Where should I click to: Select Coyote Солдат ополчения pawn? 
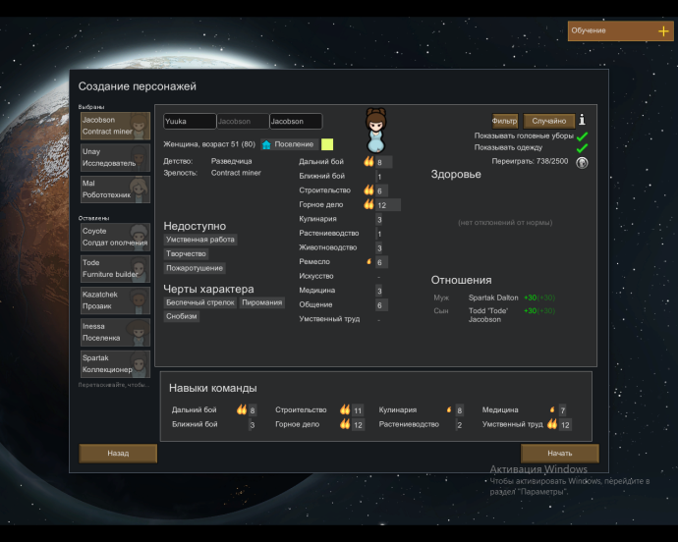(x=115, y=237)
